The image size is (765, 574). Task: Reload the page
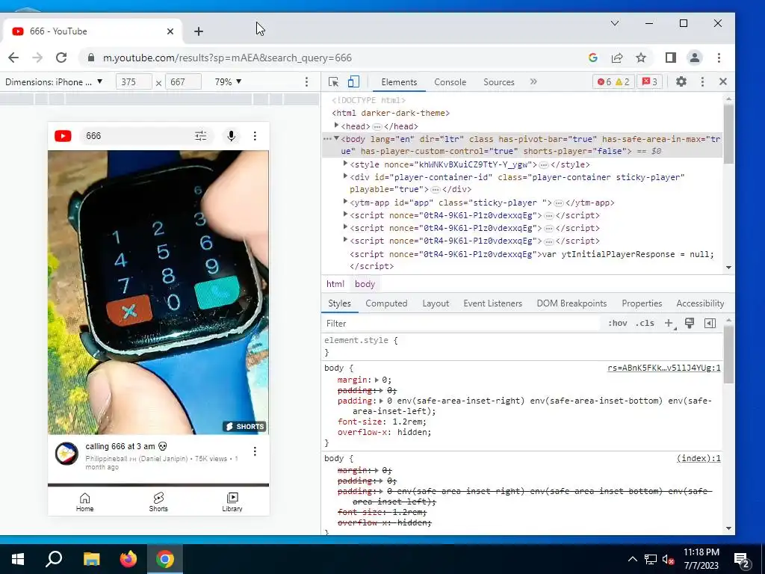coord(61,58)
